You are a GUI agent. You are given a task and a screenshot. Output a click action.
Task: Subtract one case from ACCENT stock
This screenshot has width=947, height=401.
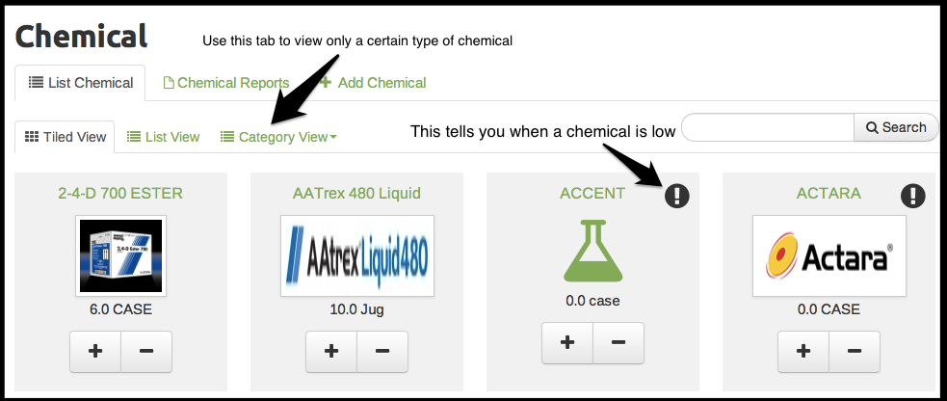click(x=618, y=343)
